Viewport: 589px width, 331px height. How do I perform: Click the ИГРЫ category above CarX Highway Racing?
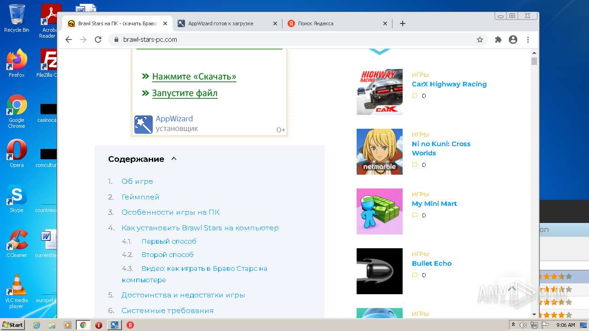click(420, 75)
